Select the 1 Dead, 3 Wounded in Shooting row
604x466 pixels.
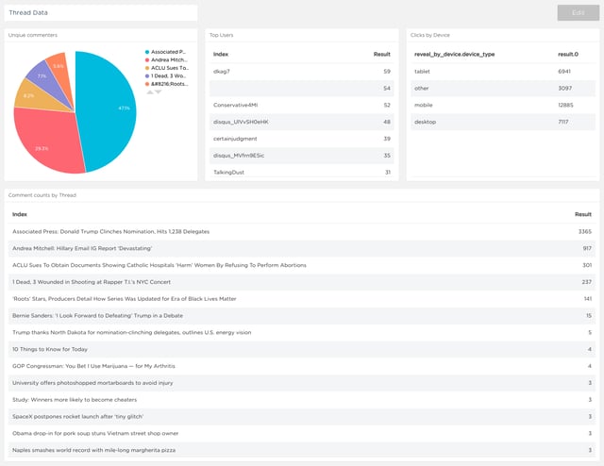coord(302,282)
